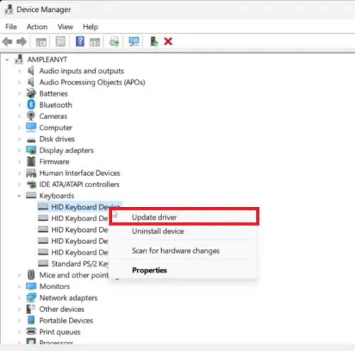Choose Properties from context menu
Viewport: 355px width, 351px height.
tap(184, 270)
